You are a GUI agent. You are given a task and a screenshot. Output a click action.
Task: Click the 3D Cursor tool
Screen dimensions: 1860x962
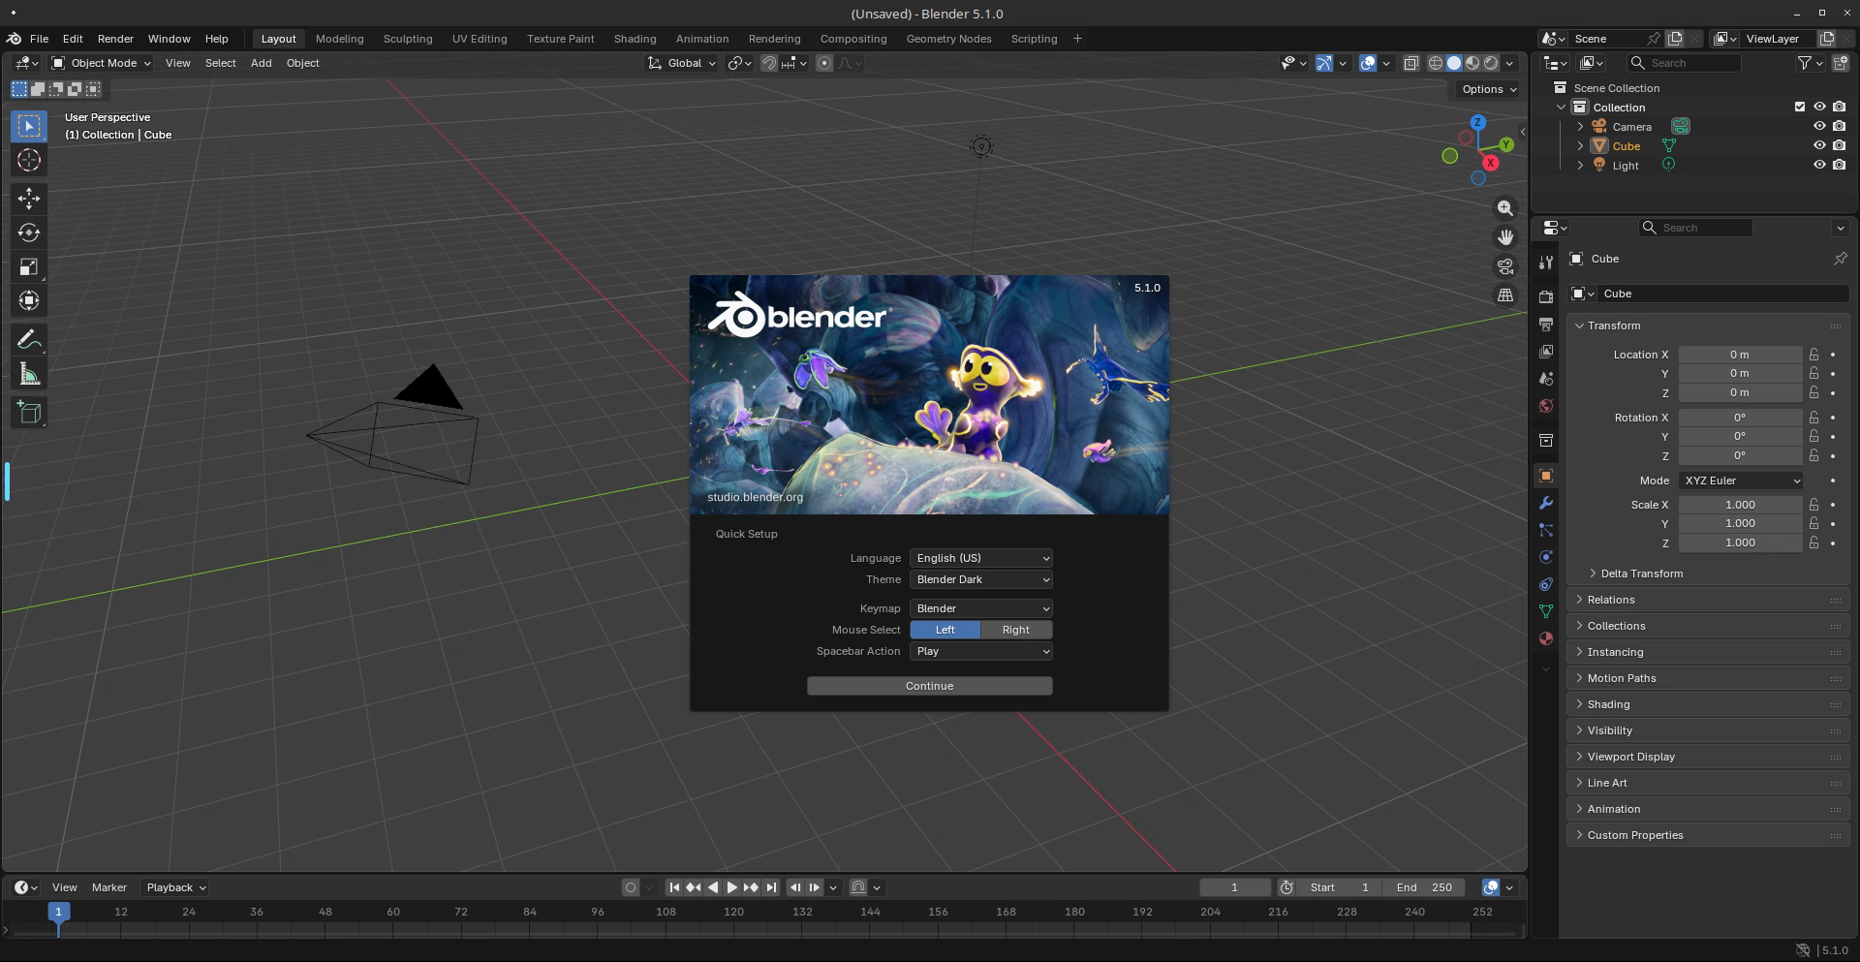[29, 161]
